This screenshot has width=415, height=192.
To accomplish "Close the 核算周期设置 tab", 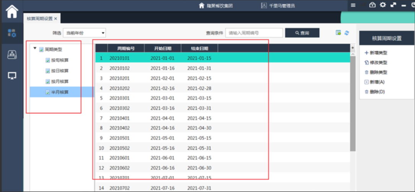I will [x=55, y=18].
